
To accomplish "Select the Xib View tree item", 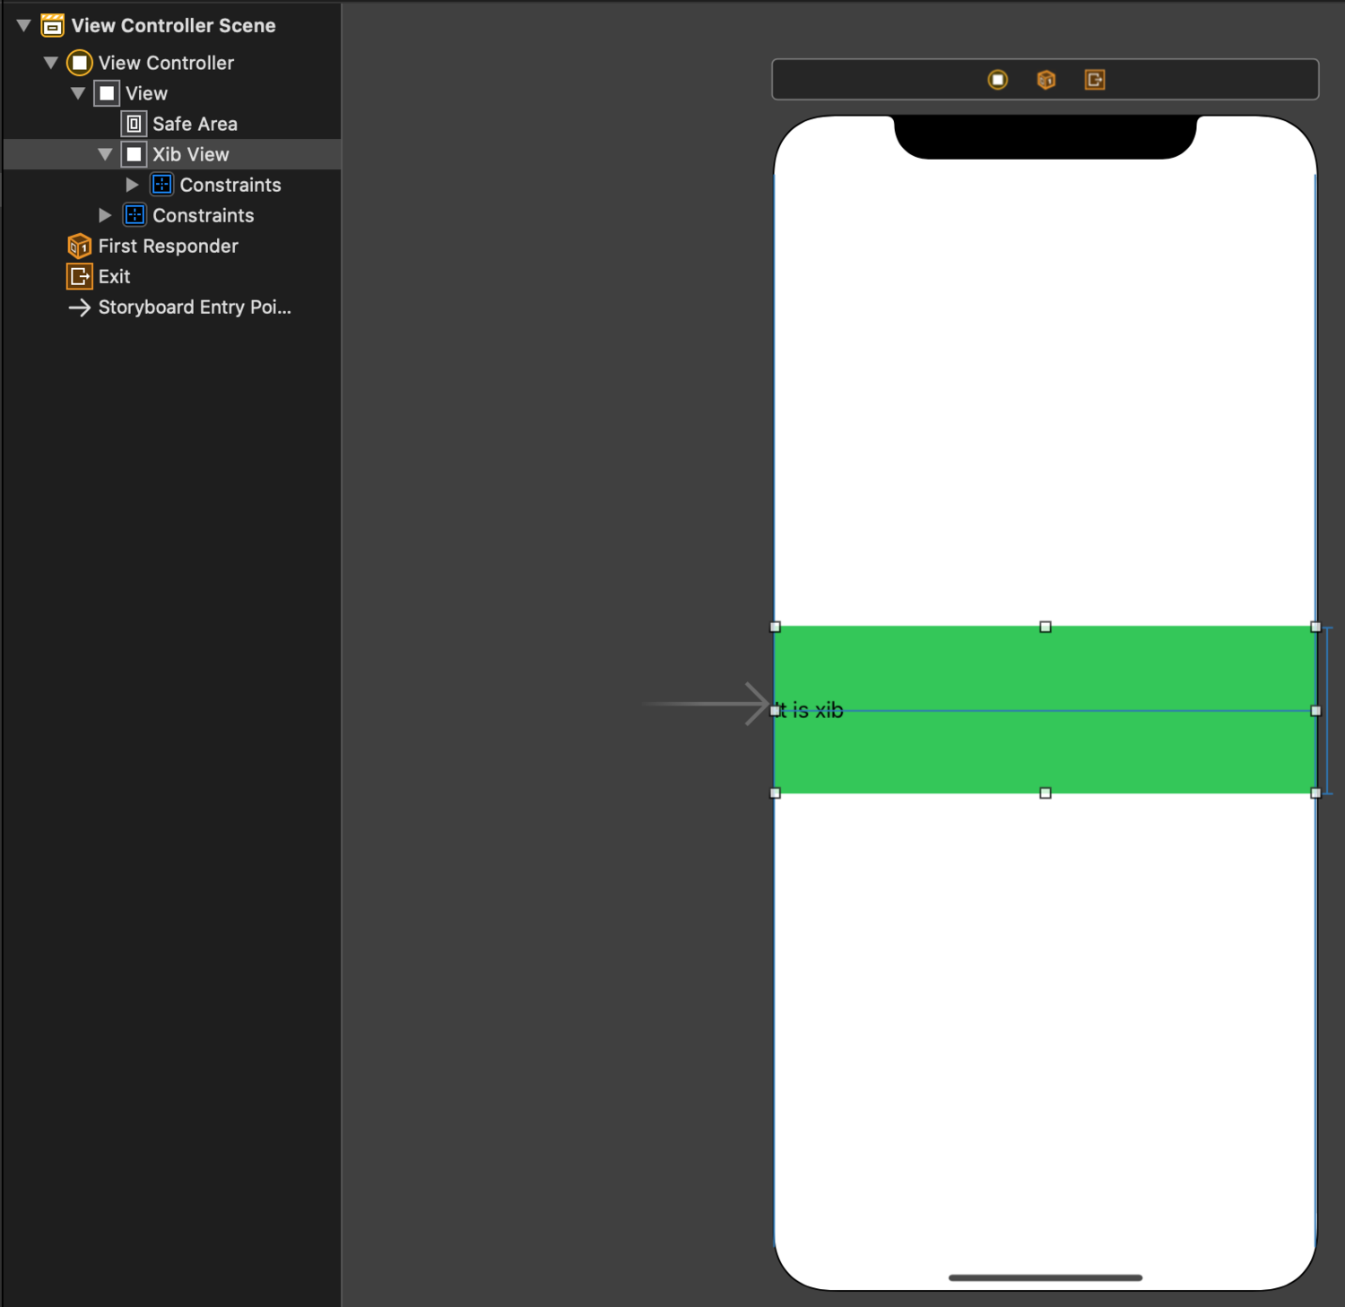I will 190,154.
